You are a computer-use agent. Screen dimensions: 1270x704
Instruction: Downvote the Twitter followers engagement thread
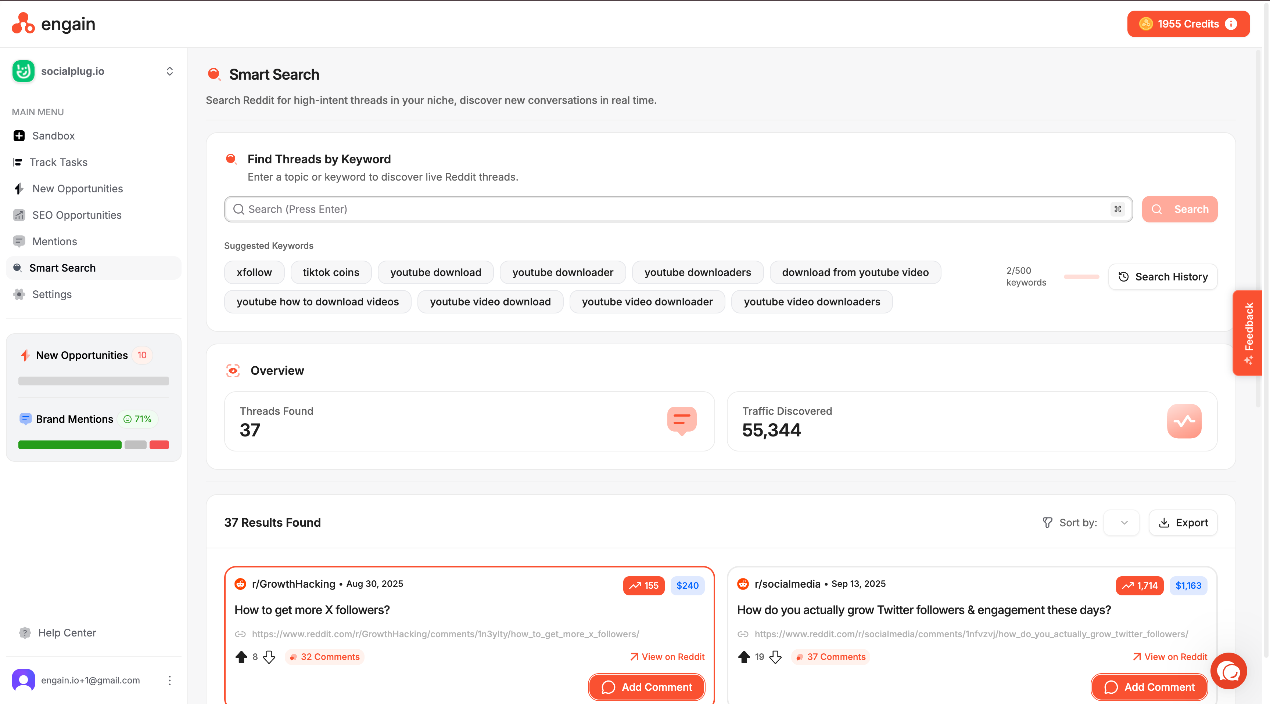775,657
